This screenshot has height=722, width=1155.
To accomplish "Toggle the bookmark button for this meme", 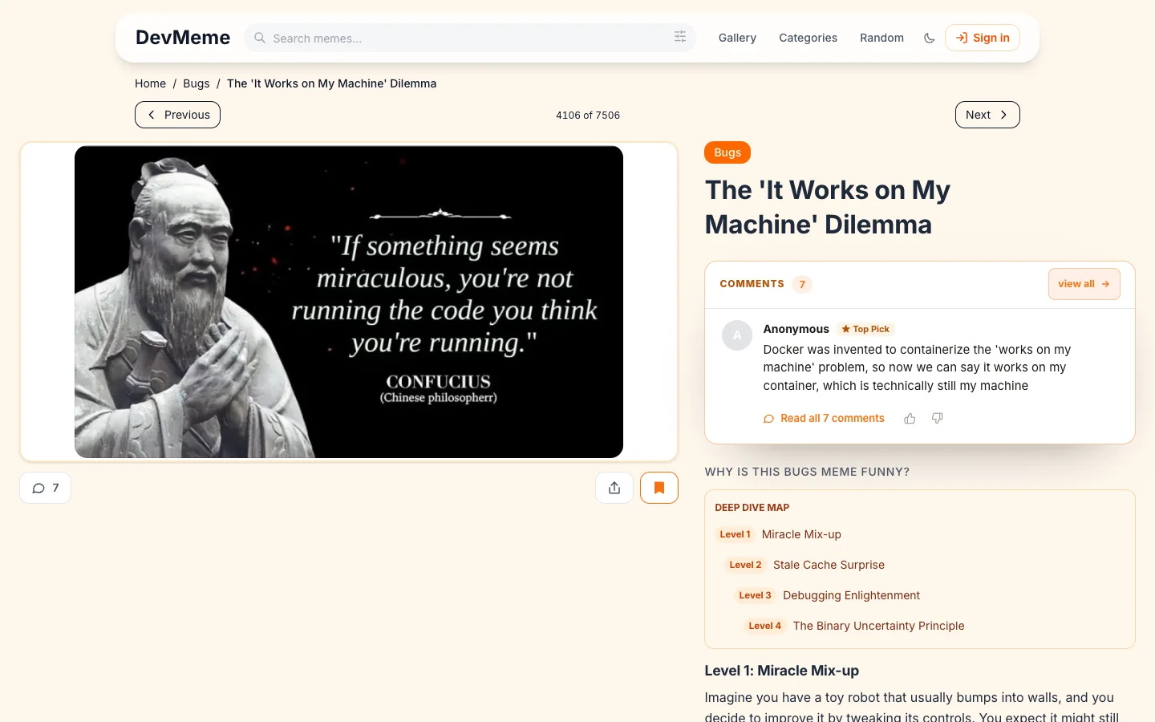I will pyautogui.click(x=659, y=488).
